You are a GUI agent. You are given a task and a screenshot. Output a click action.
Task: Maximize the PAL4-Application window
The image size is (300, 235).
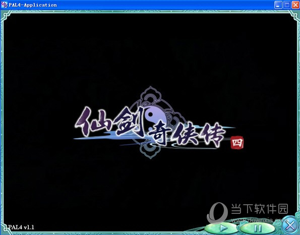coord(286,5)
